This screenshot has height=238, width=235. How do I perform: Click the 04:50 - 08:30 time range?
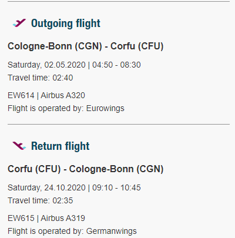116,65
